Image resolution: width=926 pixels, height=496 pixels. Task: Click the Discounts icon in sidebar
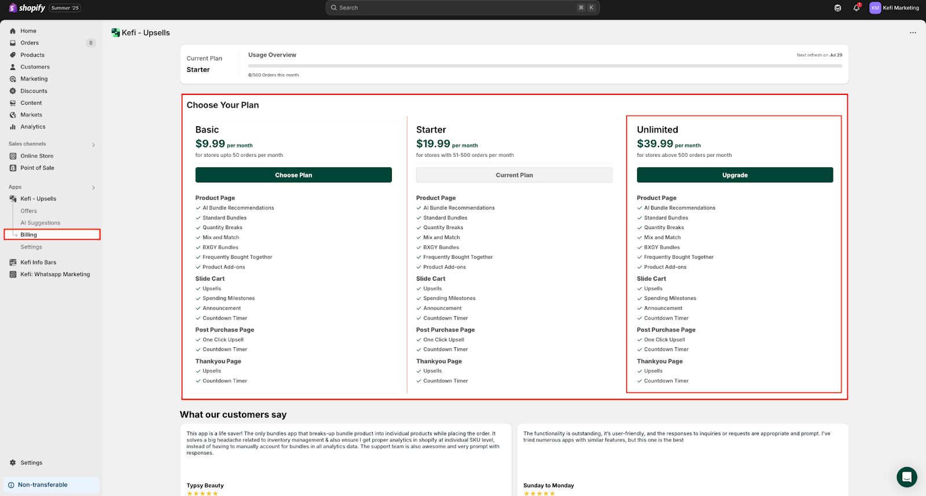(x=13, y=91)
